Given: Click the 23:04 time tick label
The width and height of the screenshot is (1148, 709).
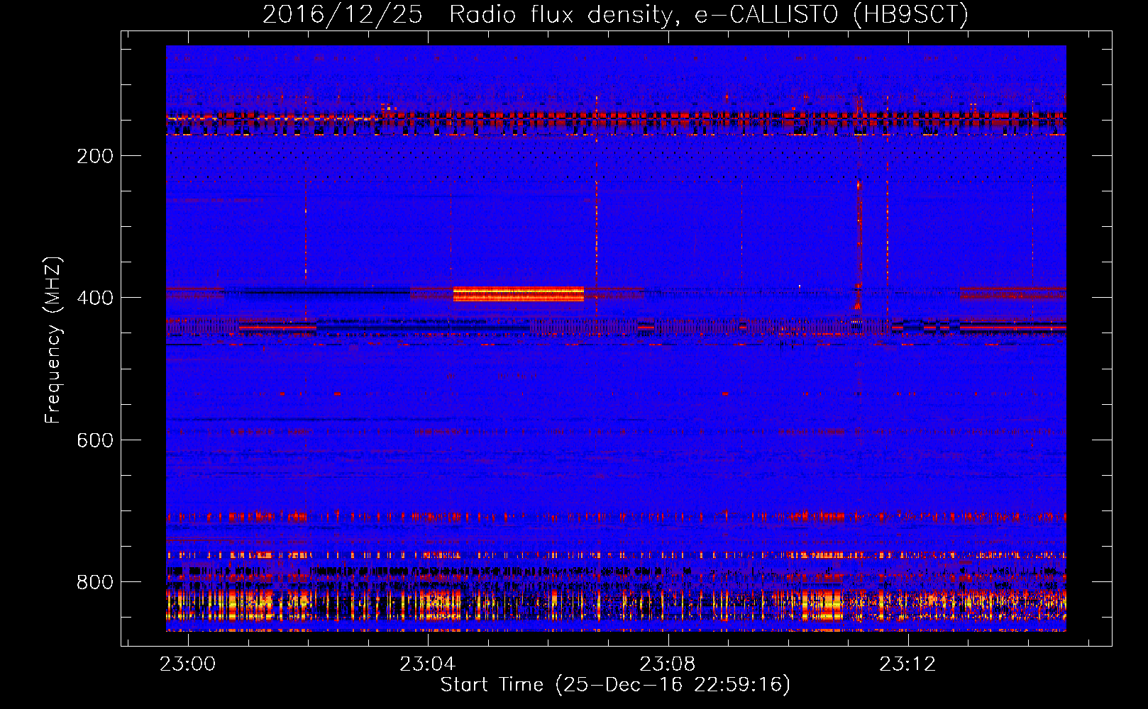Looking at the screenshot, I should 428,664.
